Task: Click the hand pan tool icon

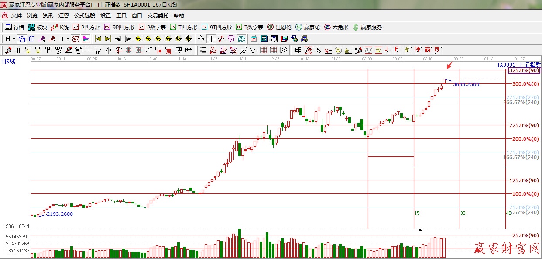Action: [201, 39]
